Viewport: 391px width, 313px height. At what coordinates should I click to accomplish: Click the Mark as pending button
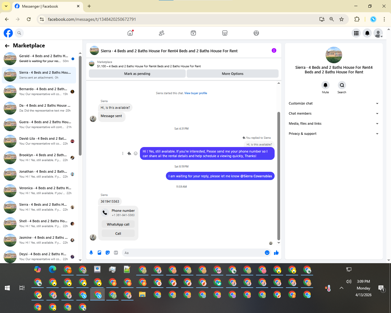[x=137, y=74]
